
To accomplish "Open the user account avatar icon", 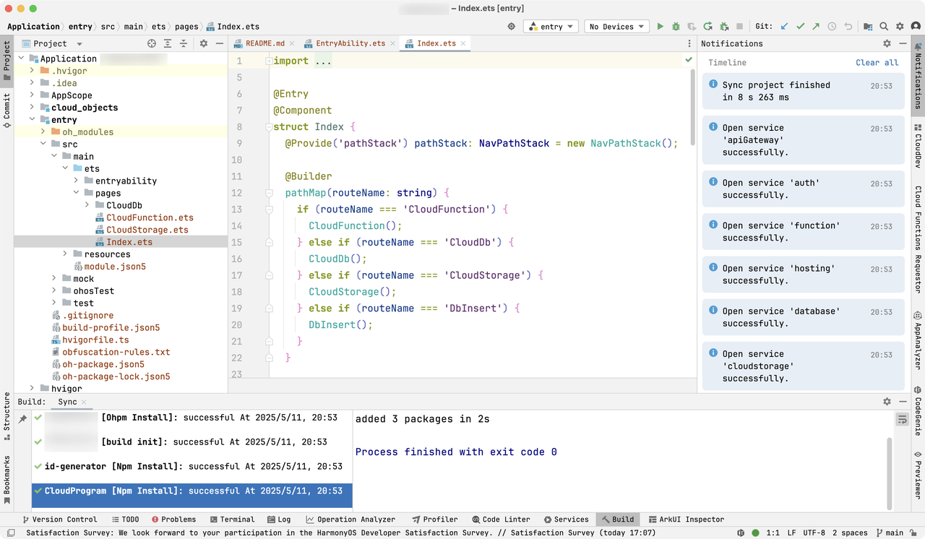I will (x=915, y=27).
